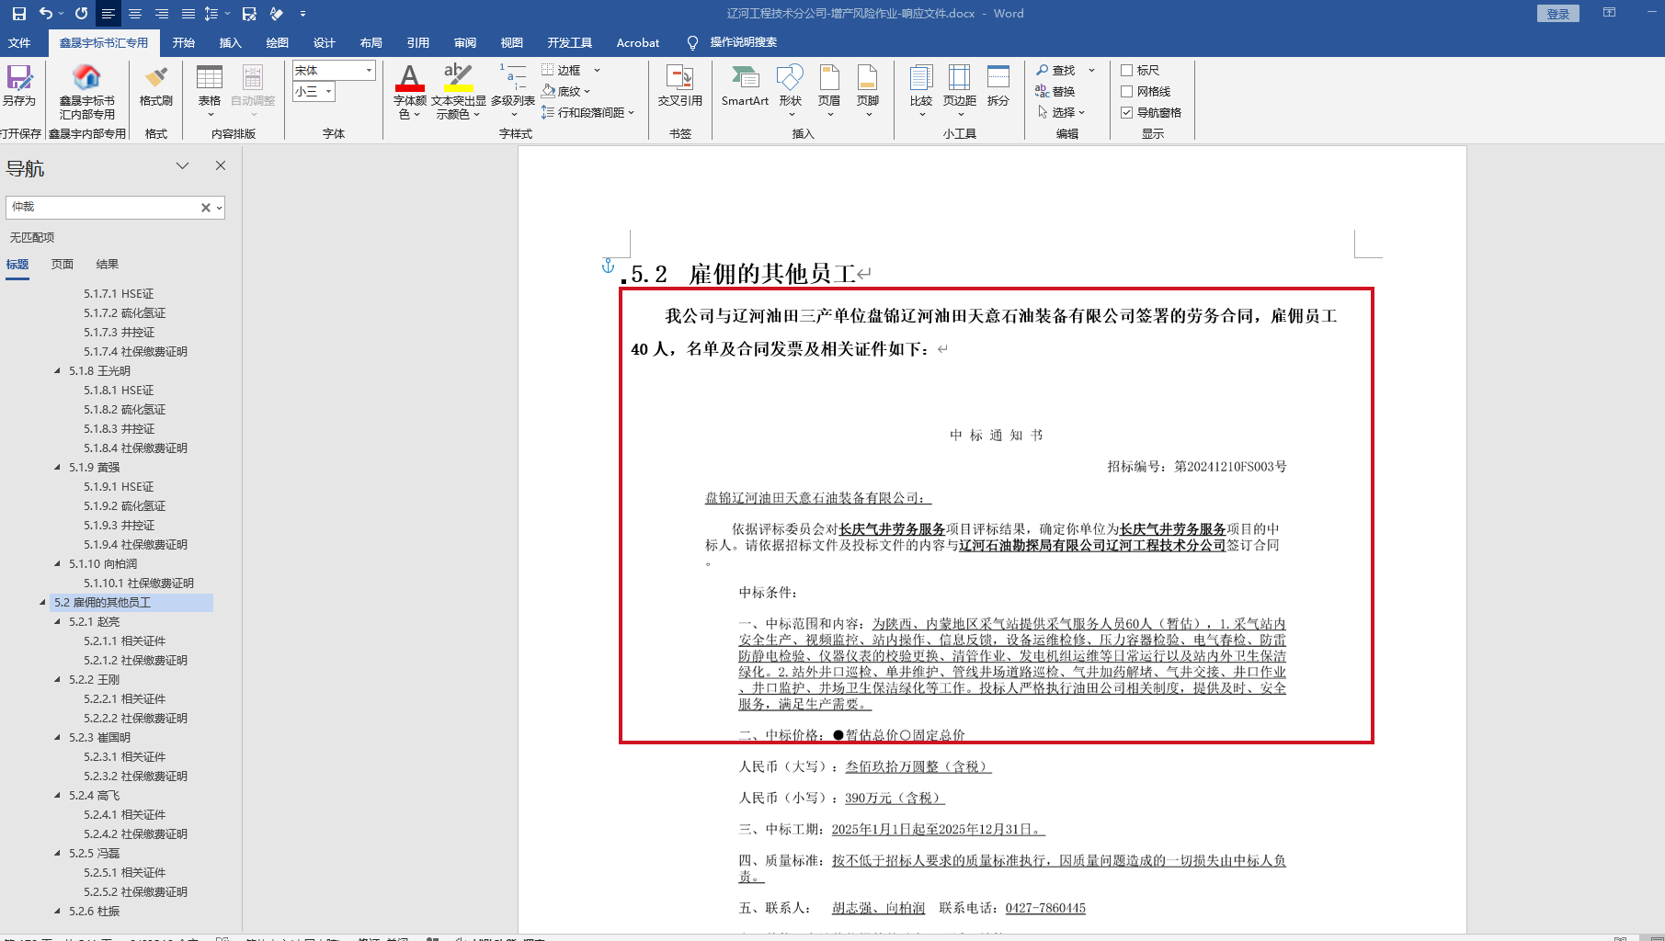
Task: Click the anchor icon beside heading 5.2
Action: click(x=608, y=266)
